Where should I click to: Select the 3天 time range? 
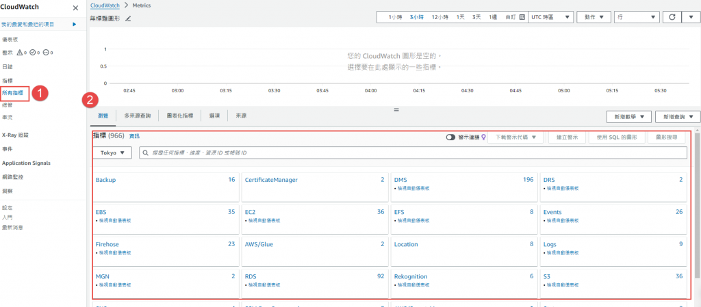(476, 17)
